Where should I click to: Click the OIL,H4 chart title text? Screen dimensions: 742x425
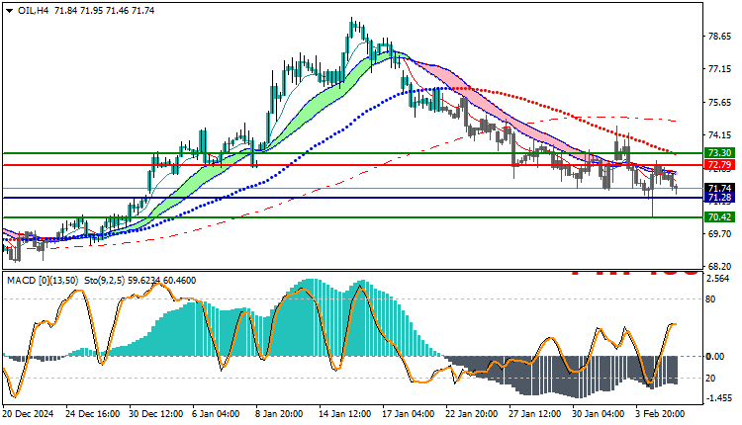[x=33, y=11]
